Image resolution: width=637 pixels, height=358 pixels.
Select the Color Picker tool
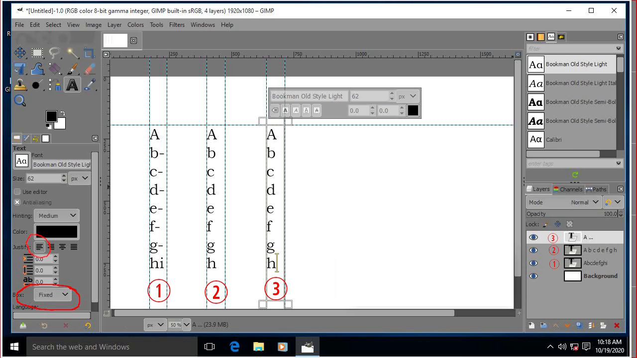90,85
